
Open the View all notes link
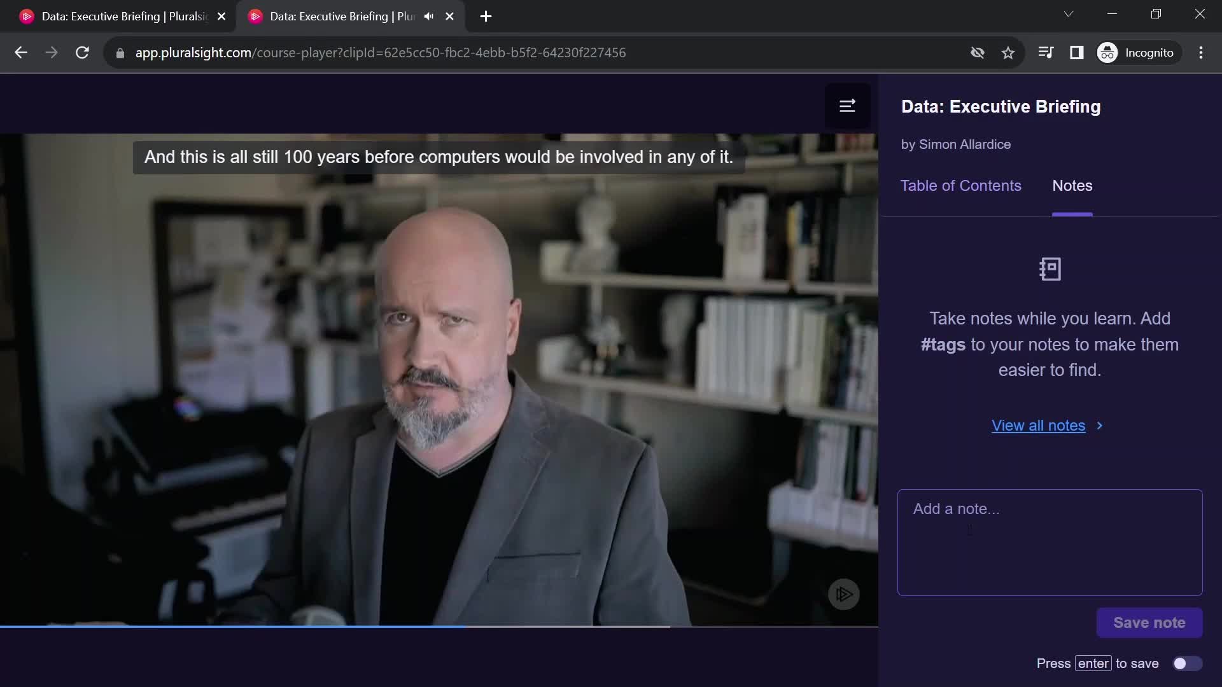coord(1038,426)
